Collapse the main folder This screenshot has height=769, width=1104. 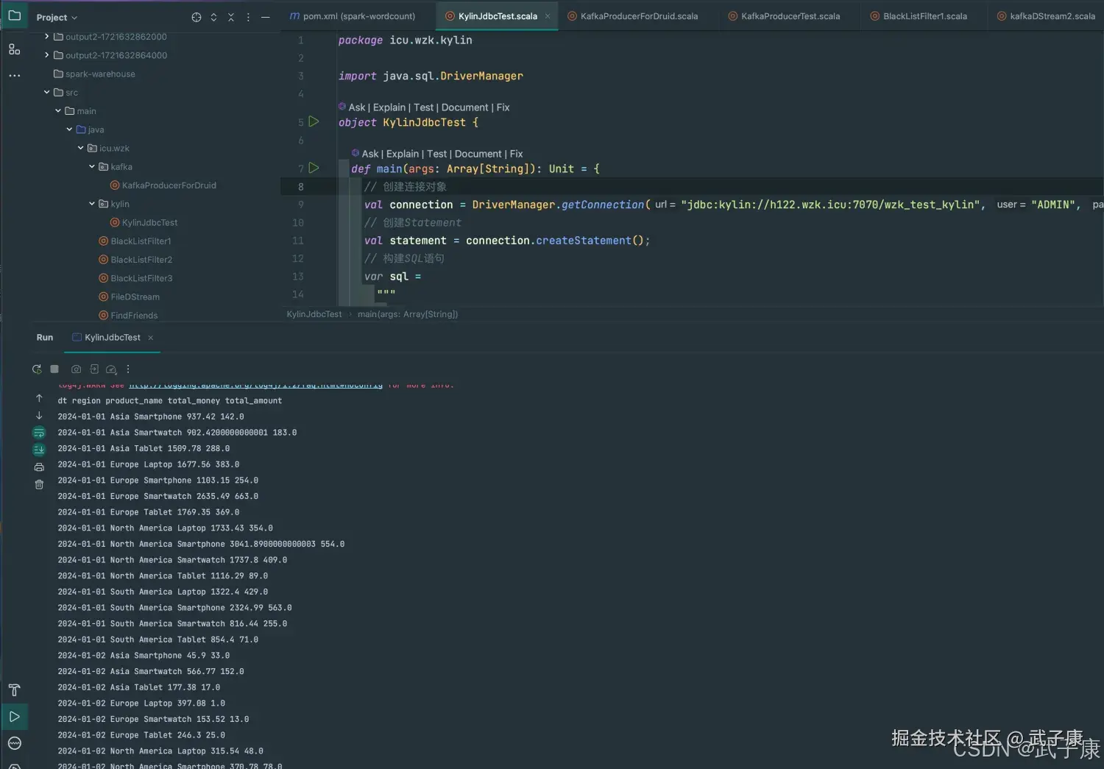(x=58, y=110)
